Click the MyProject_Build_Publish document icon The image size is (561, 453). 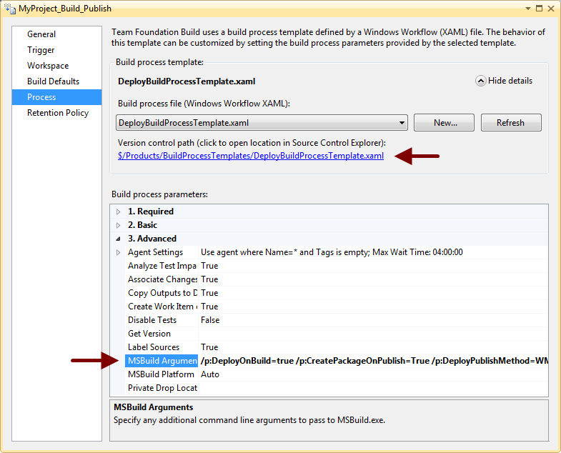(x=10, y=9)
